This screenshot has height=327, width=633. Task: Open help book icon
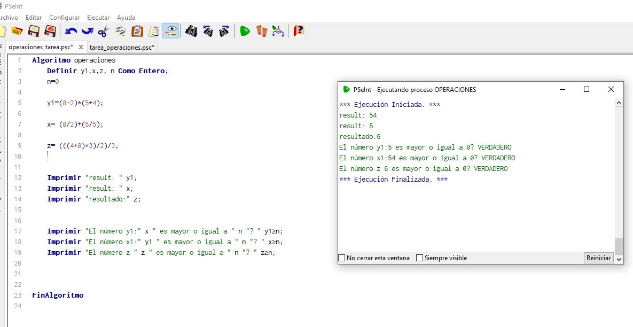coord(299,31)
